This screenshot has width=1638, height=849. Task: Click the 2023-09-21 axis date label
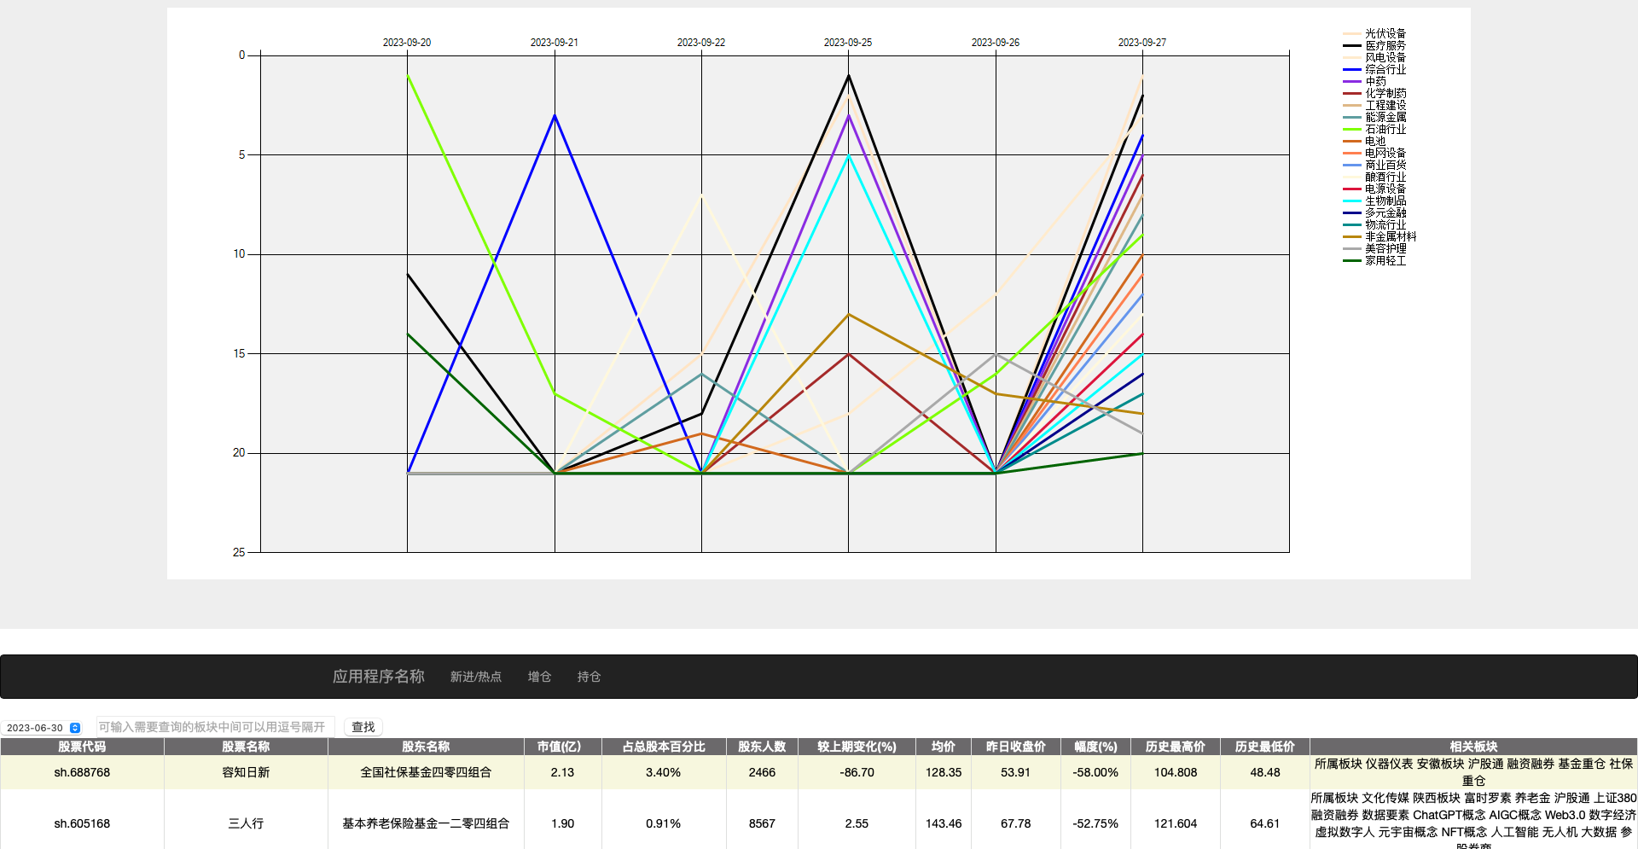click(555, 43)
